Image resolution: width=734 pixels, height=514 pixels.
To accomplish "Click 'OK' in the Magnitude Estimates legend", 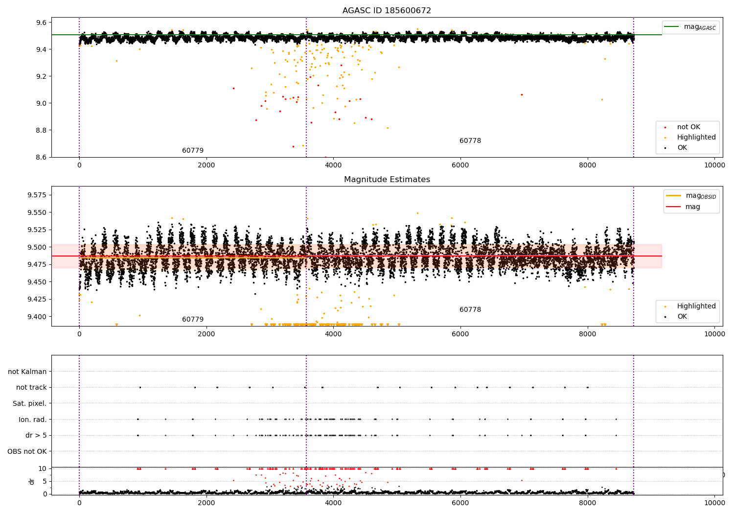I will 682,317.
